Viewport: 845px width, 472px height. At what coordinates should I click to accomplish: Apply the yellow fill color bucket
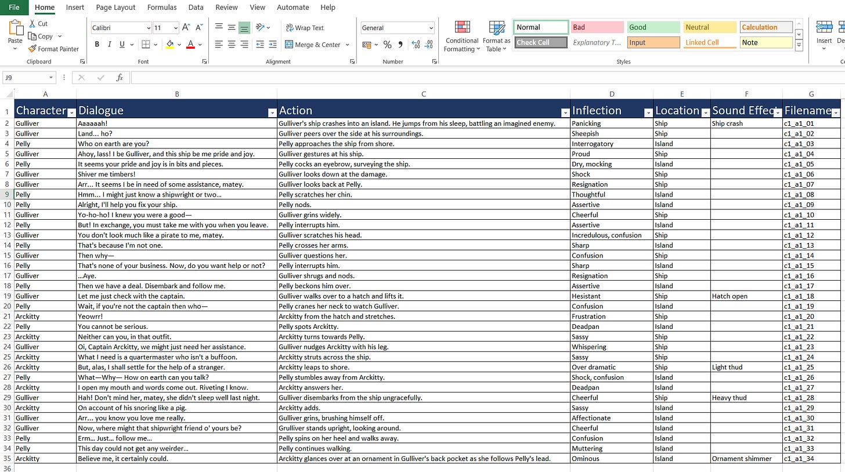click(169, 45)
